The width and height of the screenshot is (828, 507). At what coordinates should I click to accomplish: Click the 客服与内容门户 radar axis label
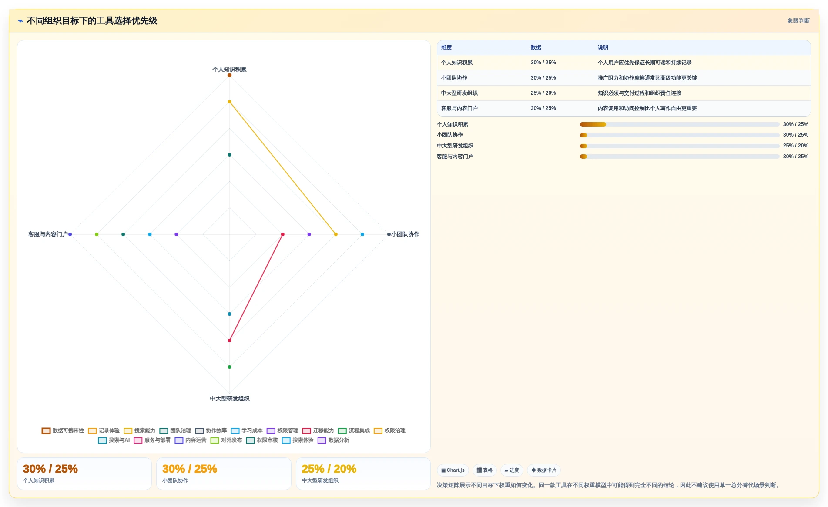48,234
